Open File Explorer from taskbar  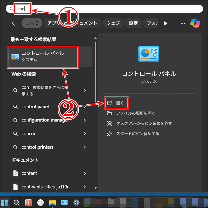point(52,203)
